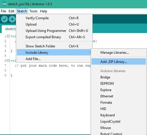Click line number 9 in the gutter
This screenshot has width=147, height=135.
pyautogui.click(x=5, y=75)
